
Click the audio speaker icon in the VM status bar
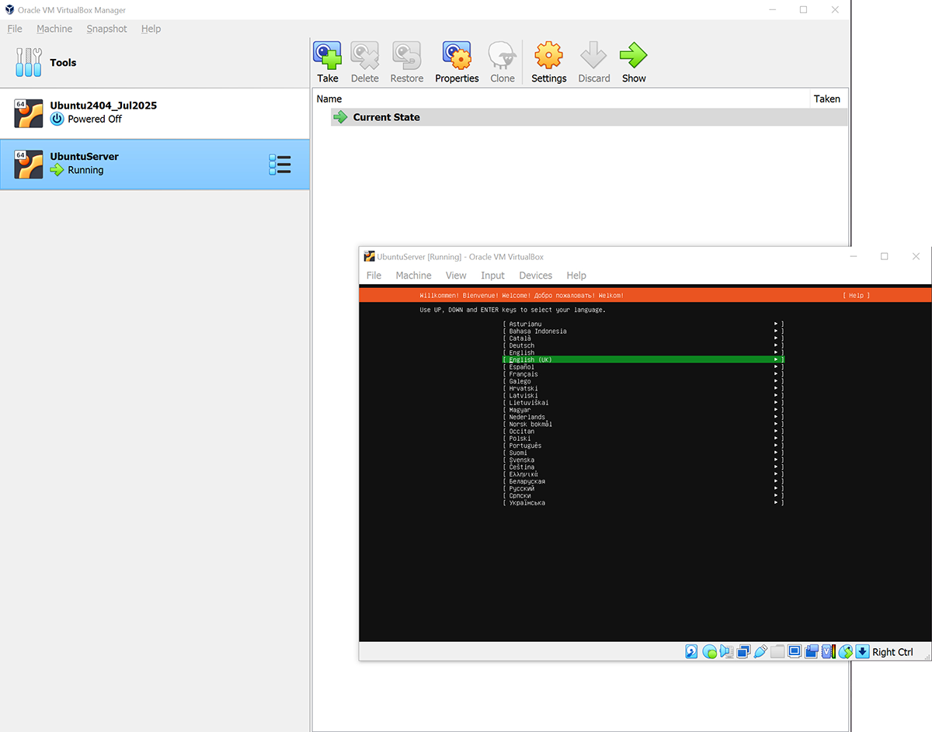coord(727,651)
